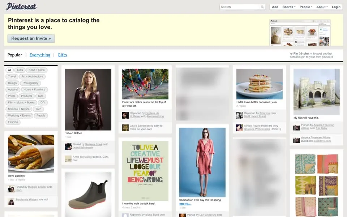This screenshot has width=347, height=217.
Task: Click Stephanie Watson's avatar icon
Action: tap(11, 201)
